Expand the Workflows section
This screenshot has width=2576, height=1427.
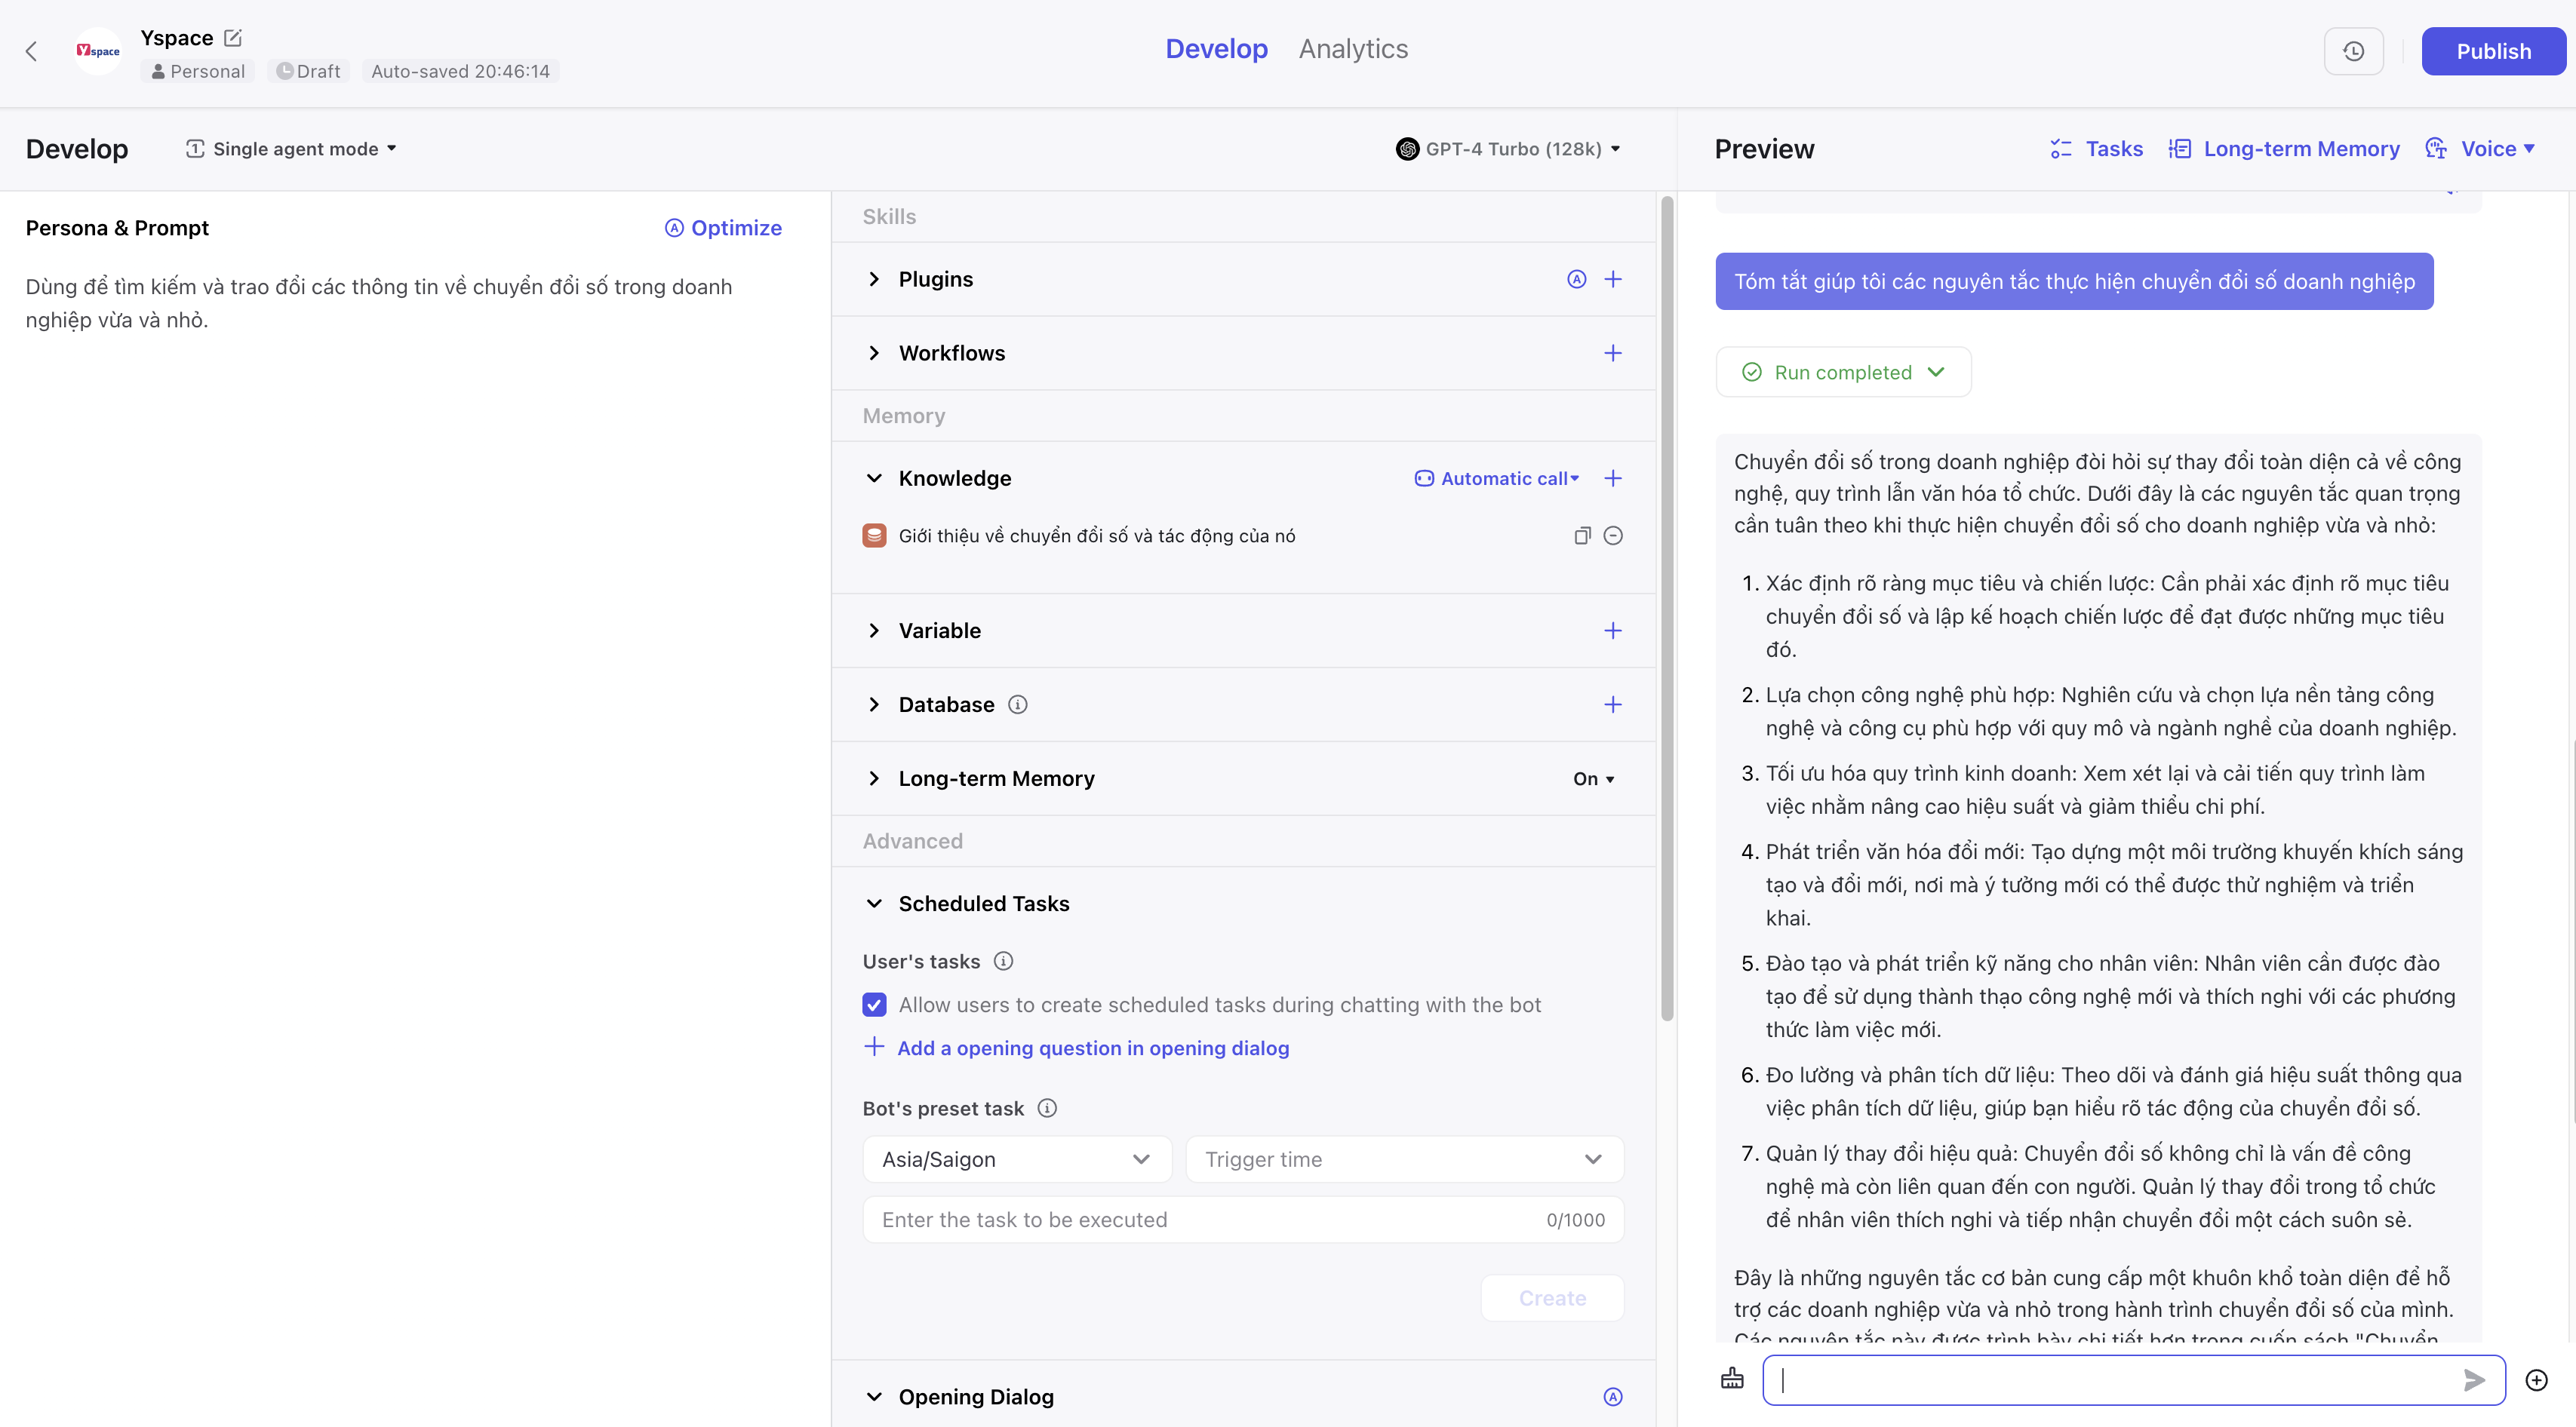click(874, 353)
